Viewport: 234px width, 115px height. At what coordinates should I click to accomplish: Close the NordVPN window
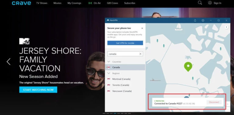(x=226, y=20)
